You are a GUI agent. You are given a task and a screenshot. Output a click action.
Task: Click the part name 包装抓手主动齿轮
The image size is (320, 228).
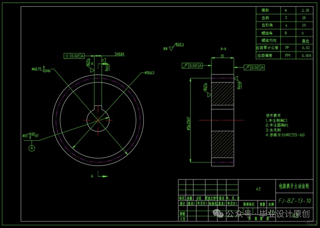point(294,187)
